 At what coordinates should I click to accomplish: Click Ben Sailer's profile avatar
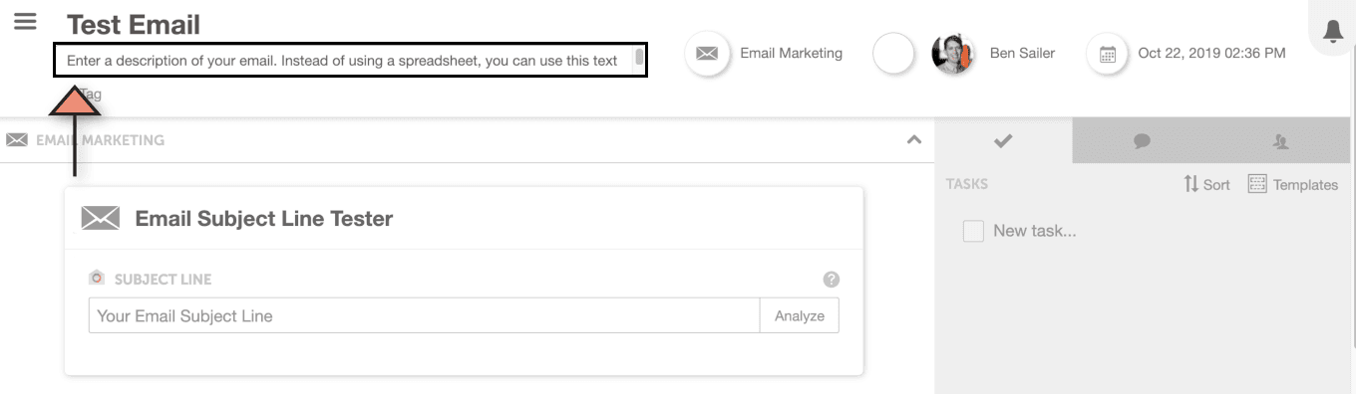952,54
